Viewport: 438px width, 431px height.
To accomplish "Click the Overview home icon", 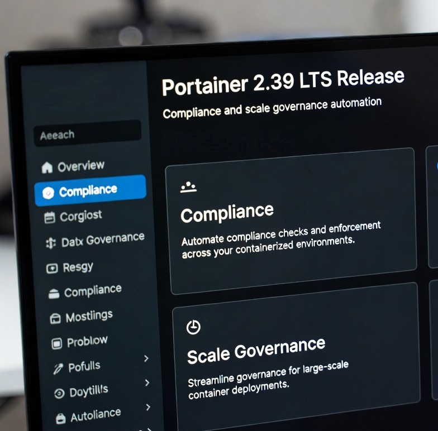I will tap(47, 167).
